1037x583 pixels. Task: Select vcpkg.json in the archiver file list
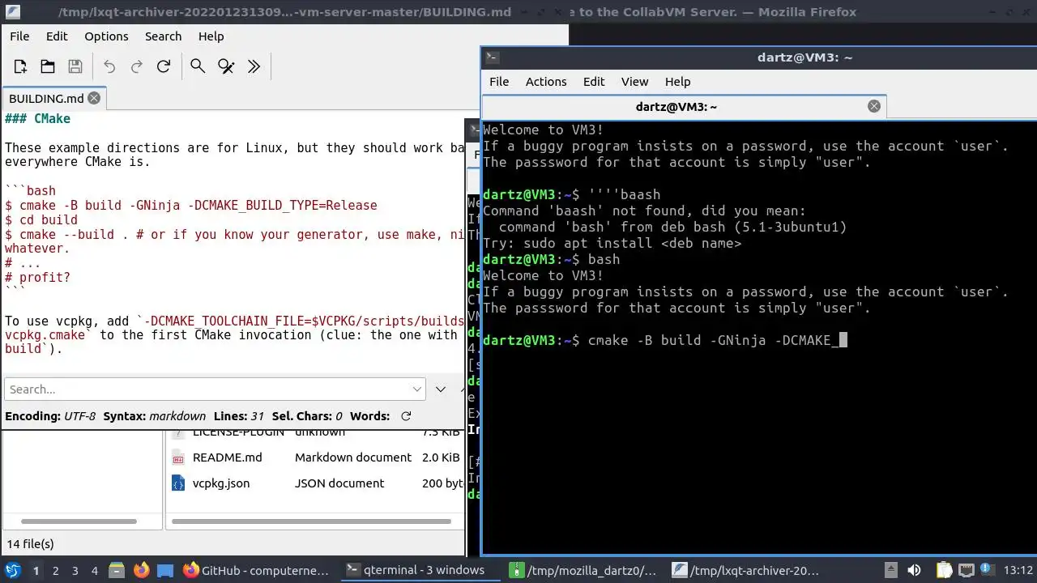pyautogui.click(x=221, y=483)
